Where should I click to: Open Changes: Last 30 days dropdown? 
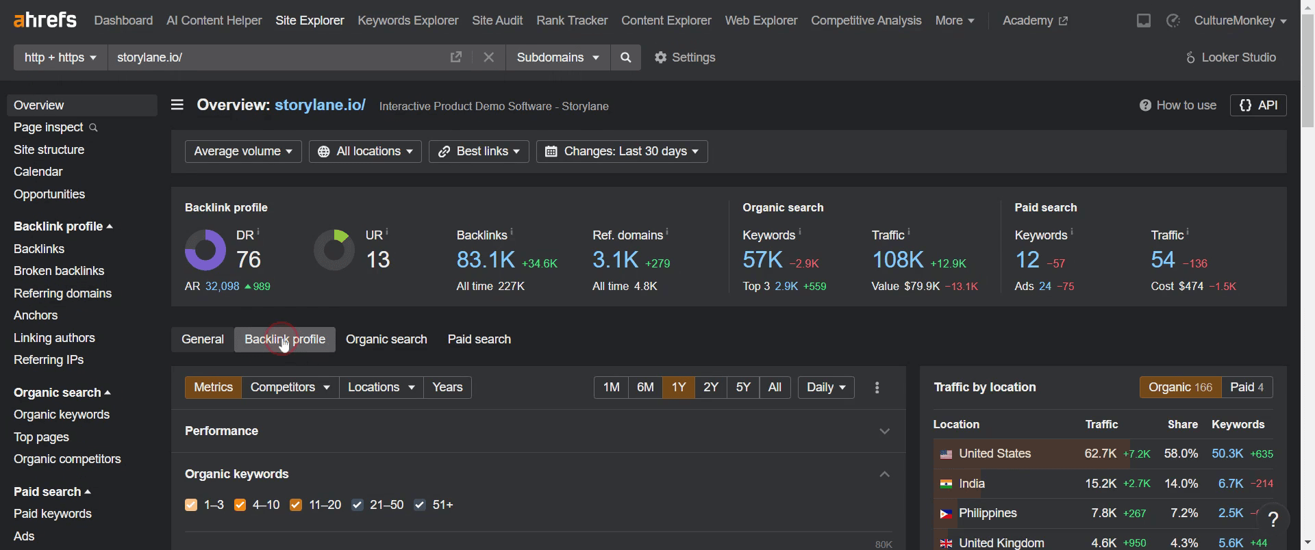(x=622, y=151)
